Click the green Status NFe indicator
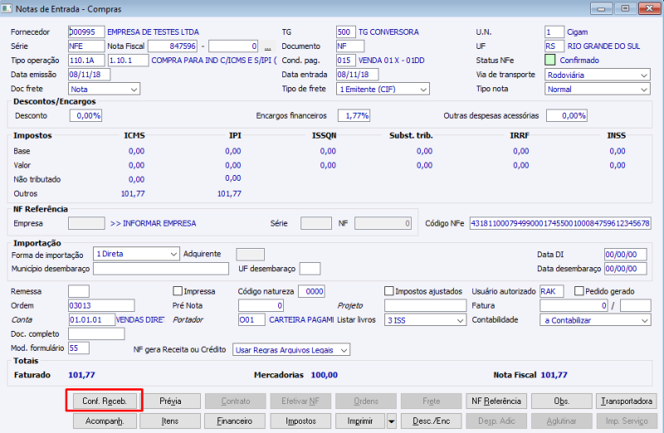 point(549,60)
